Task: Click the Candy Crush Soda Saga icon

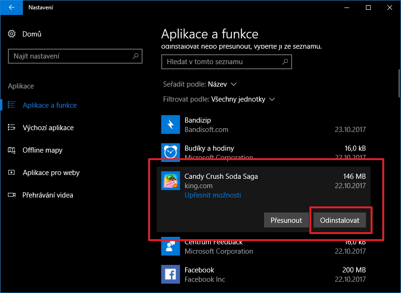Action: pos(170,181)
